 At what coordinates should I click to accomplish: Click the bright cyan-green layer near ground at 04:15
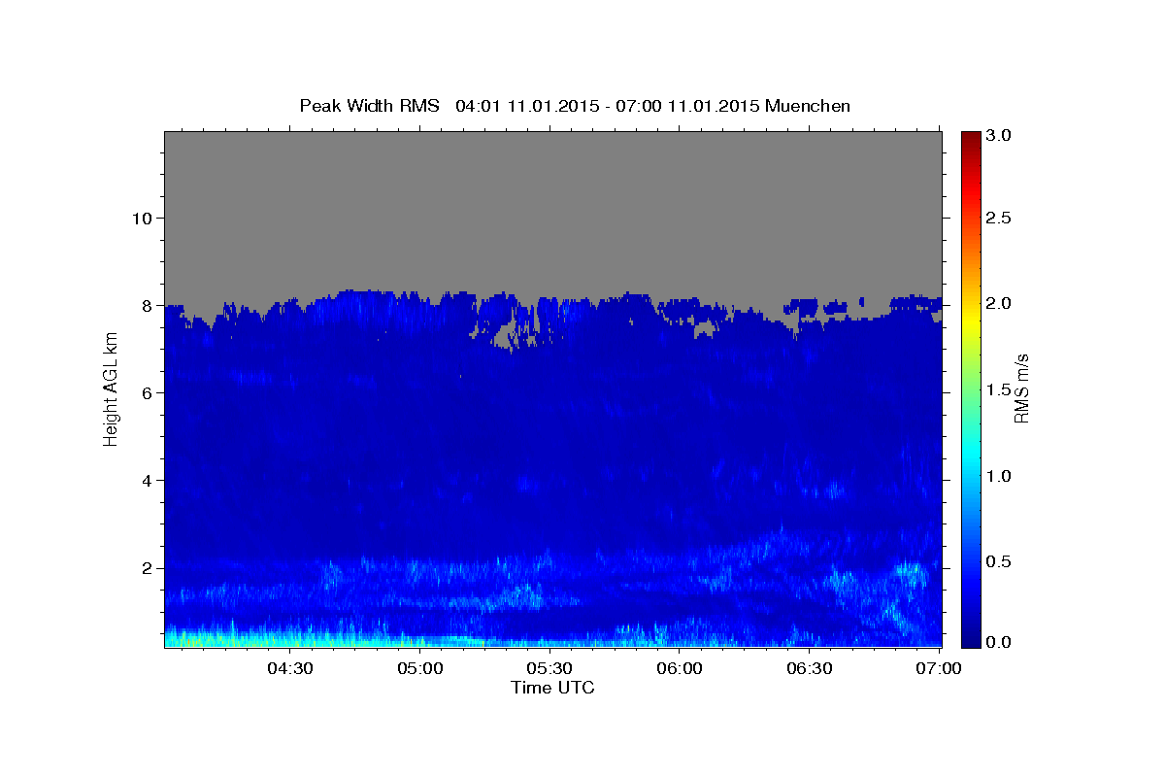pyautogui.click(x=226, y=638)
